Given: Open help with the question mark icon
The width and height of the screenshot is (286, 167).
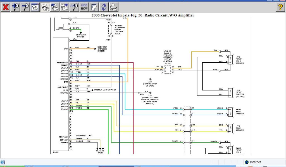Looking at the screenshot, I should (x=280, y=7).
